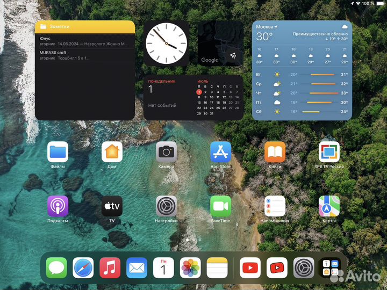The height and width of the screenshot is (290, 387).
Task: Tap date 15 in the July calendar
Action: pyautogui.click(x=199, y=103)
